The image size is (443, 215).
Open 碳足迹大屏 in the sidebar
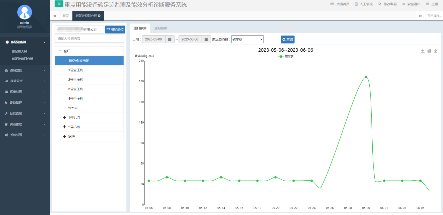pos(19,51)
